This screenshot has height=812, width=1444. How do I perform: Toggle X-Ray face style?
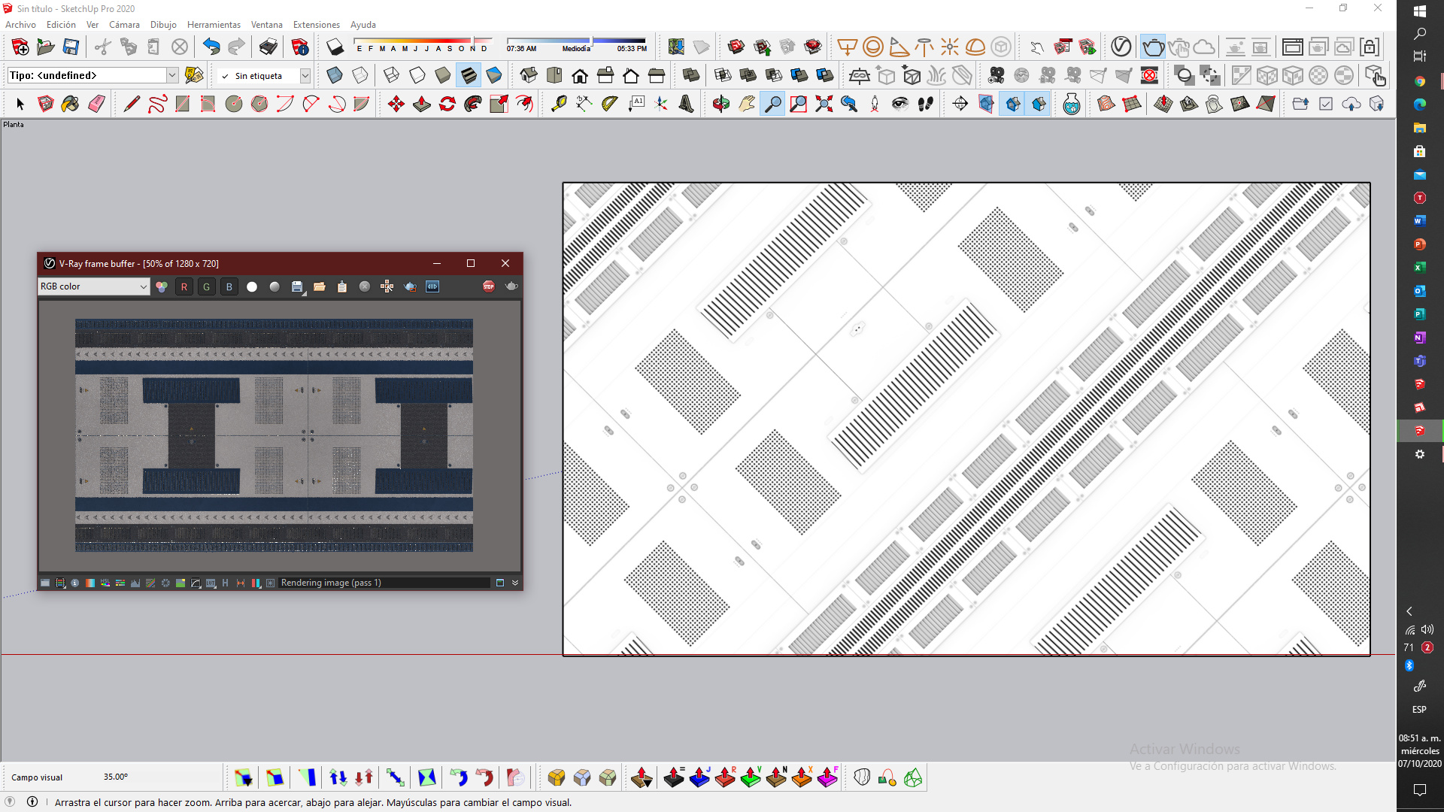click(x=335, y=75)
